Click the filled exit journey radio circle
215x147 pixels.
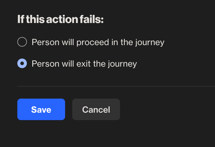pos(22,64)
